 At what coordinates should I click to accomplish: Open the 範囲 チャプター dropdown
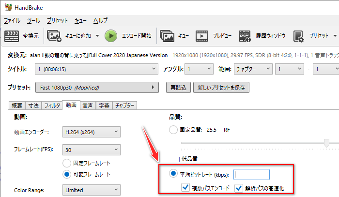pos(253,69)
